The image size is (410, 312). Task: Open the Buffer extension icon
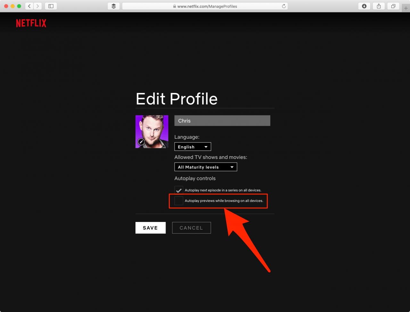[114, 6]
